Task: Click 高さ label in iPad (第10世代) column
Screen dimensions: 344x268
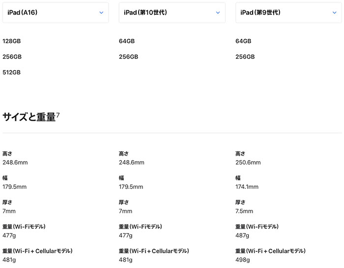Action: [124, 153]
